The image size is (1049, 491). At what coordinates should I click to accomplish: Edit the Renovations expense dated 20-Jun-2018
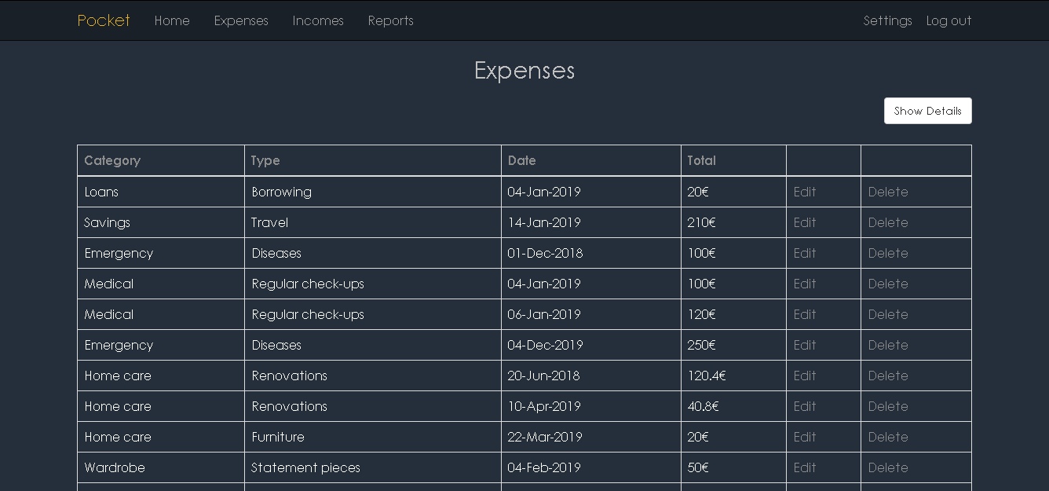(805, 376)
